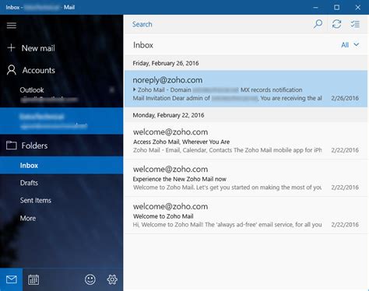Open the hamburger menu to collapse the sidebar

pyautogui.click(x=12, y=25)
